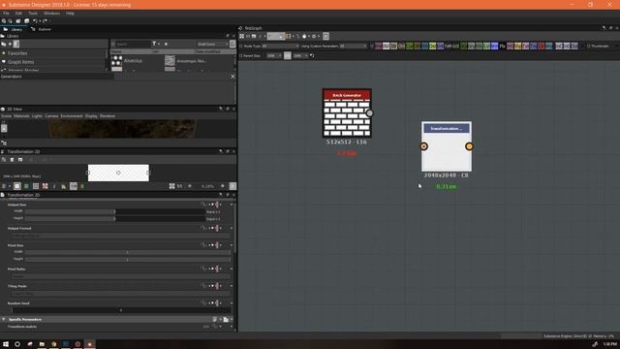Open the Windows Start menu
Screen dimensions: 620x349
pos(6,344)
